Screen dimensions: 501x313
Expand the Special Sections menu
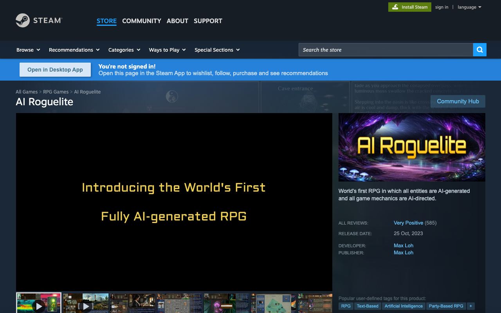point(217,50)
